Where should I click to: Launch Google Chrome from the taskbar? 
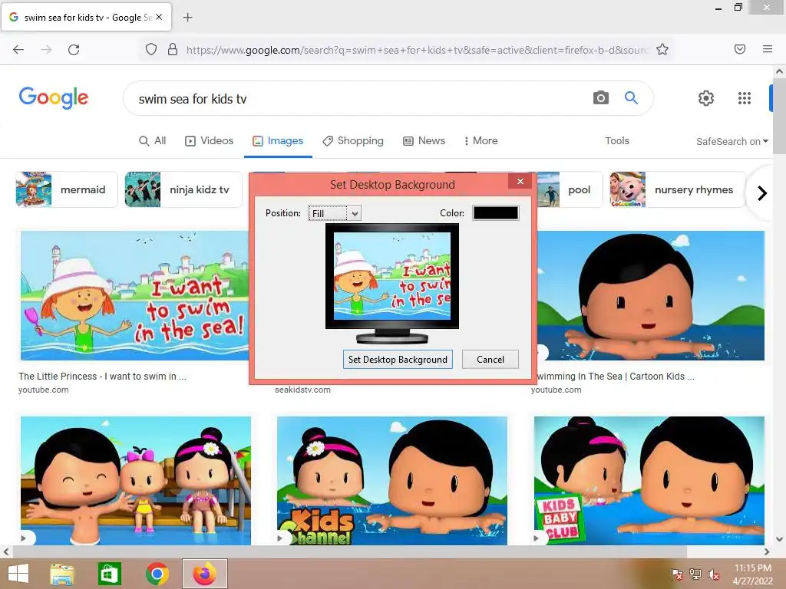click(157, 574)
